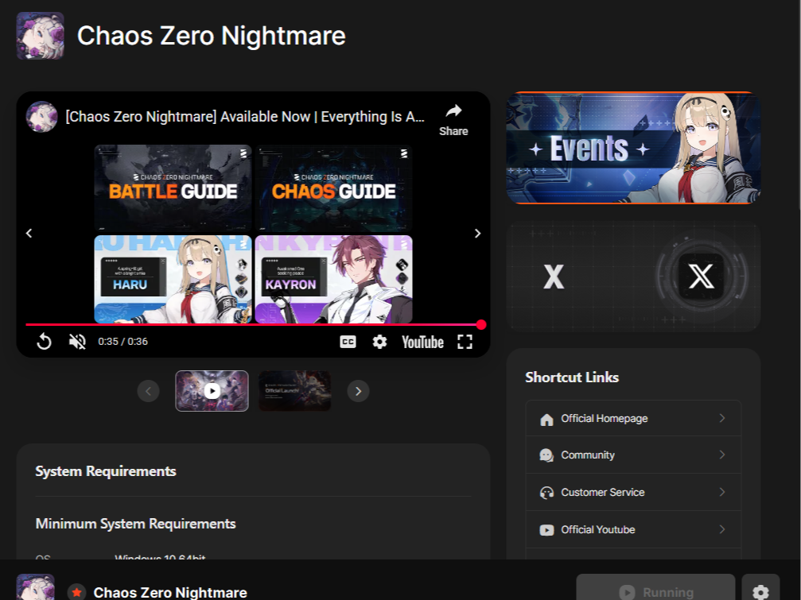Expand Customer Service row chevron
Screen dimensions: 801x600
[722, 492]
